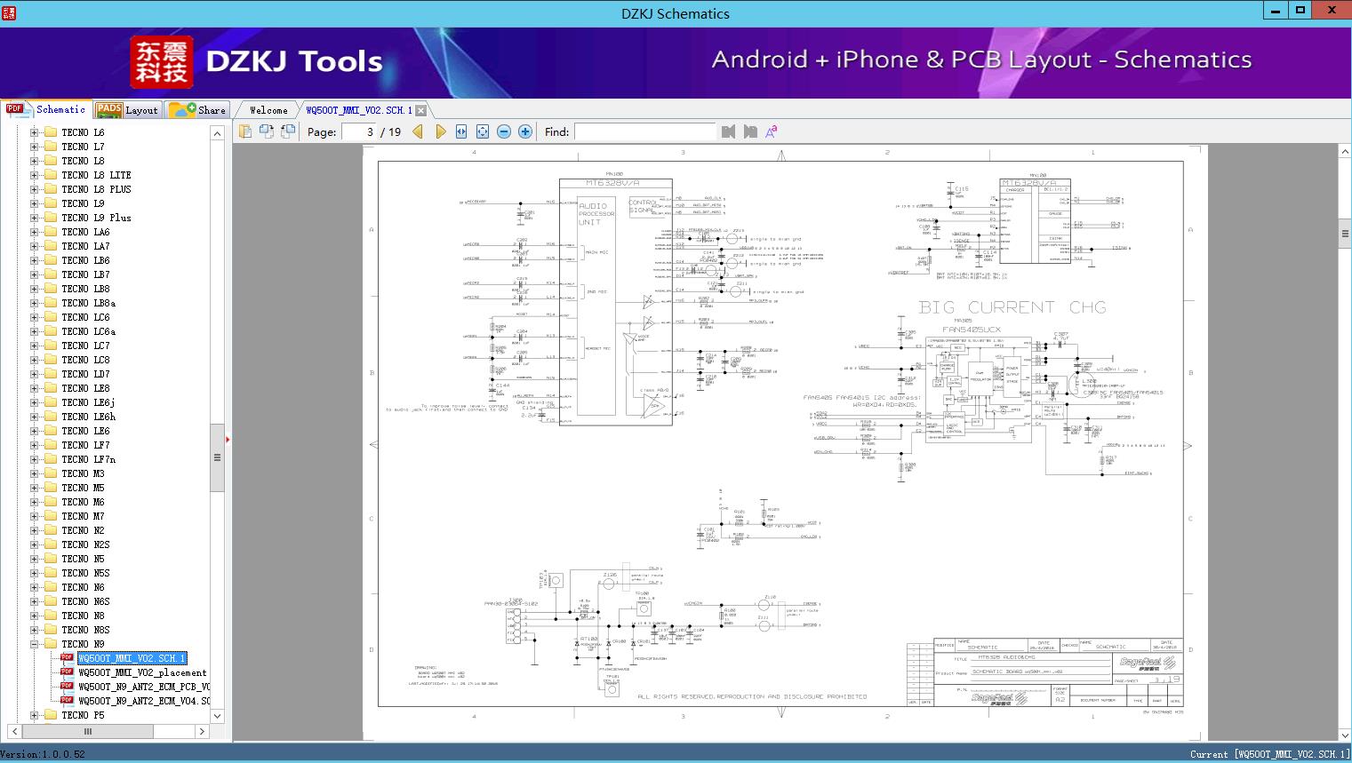Open WQ500T_MMI_V02_placement file
The height and width of the screenshot is (763, 1352).
click(x=142, y=672)
